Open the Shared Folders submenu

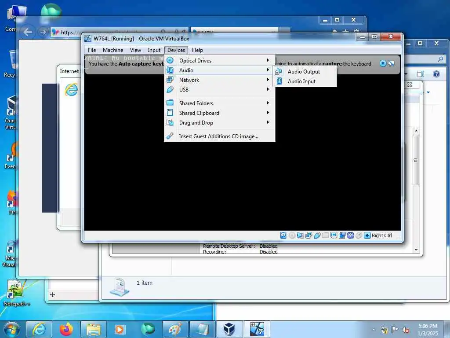coord(220,103)
